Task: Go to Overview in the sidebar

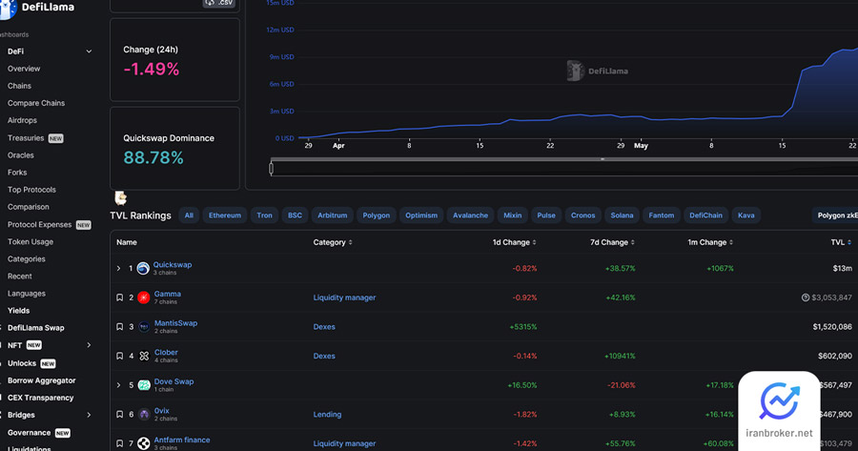Action: 24,69
